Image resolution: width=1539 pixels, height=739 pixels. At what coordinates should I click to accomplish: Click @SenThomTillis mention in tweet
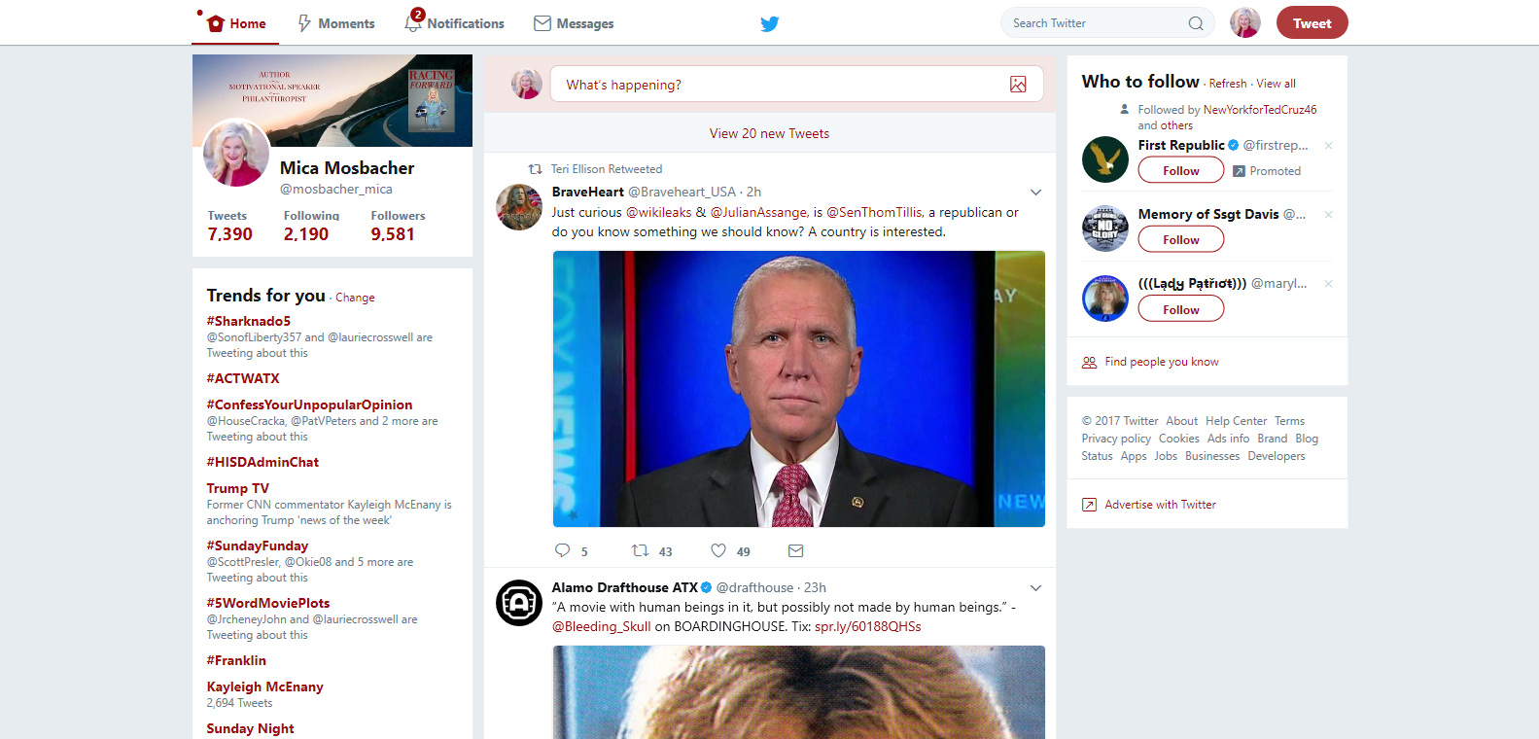(875, 212)
